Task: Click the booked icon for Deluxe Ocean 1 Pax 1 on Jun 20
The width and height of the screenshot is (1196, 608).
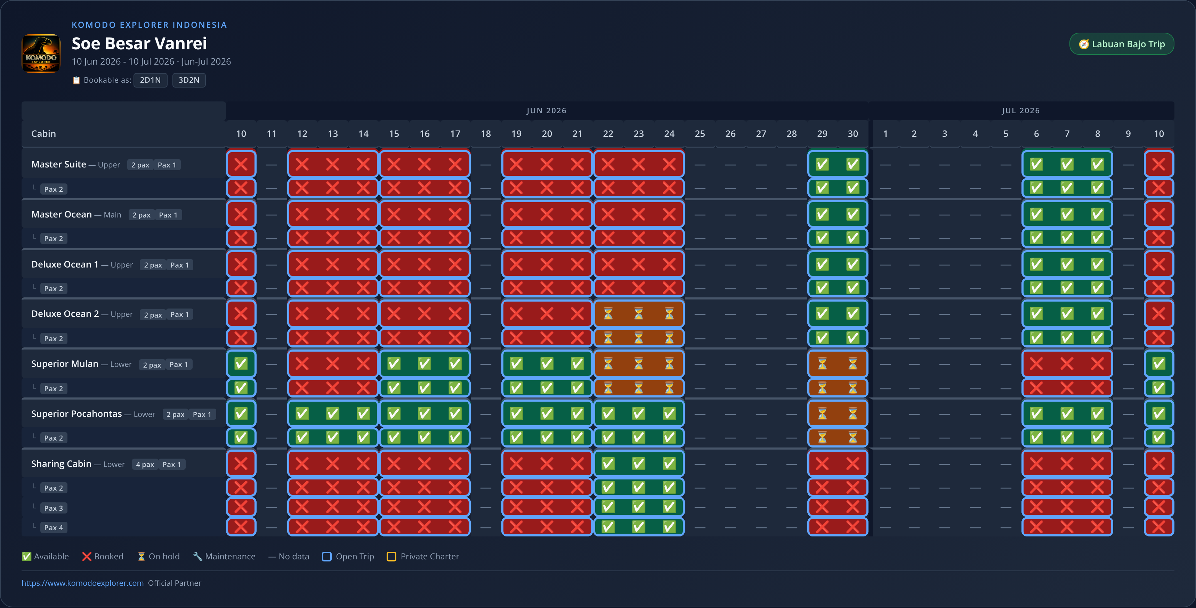Action: click(547, 264)
